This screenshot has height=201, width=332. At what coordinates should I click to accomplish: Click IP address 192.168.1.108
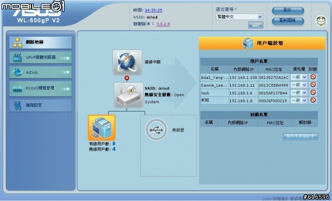click(x=243, y=77)
